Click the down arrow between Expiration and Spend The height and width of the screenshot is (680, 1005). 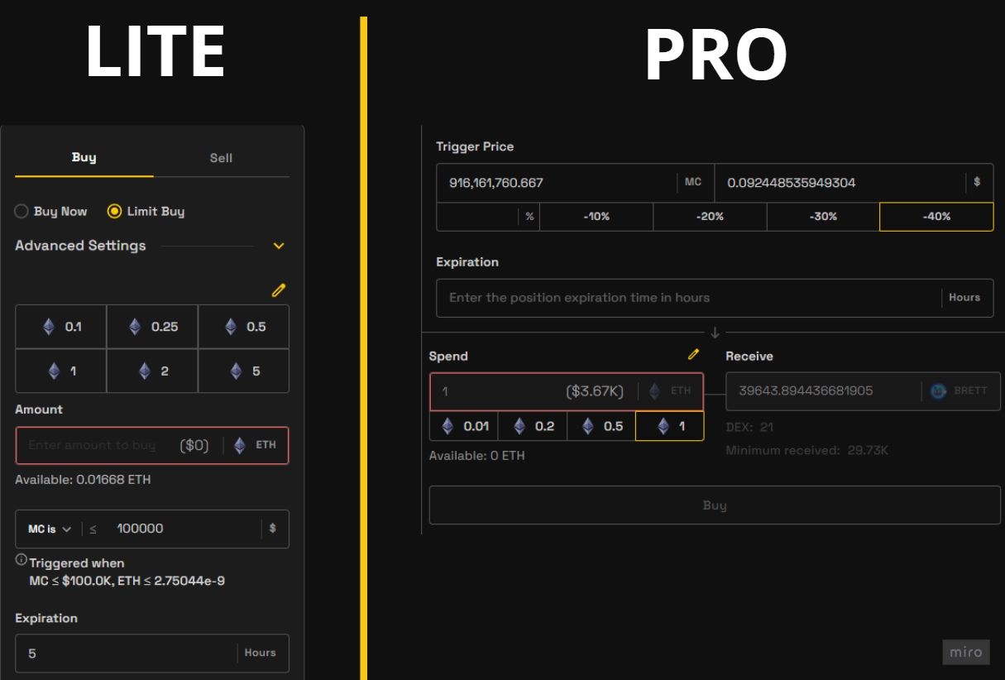tap(715, 333)
